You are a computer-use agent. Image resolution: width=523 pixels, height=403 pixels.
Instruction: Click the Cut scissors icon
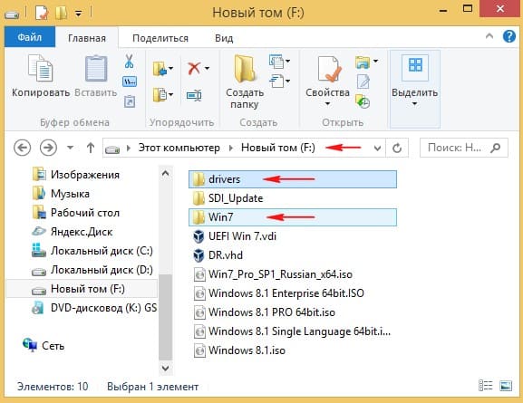(129, 62)
